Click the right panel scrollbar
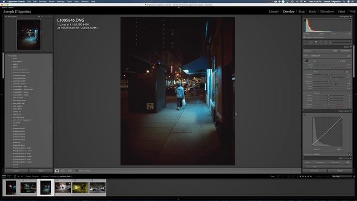Image resolution: width=357 pixels, height=201 pixels. pyautogui.click(x=354, y=61)
